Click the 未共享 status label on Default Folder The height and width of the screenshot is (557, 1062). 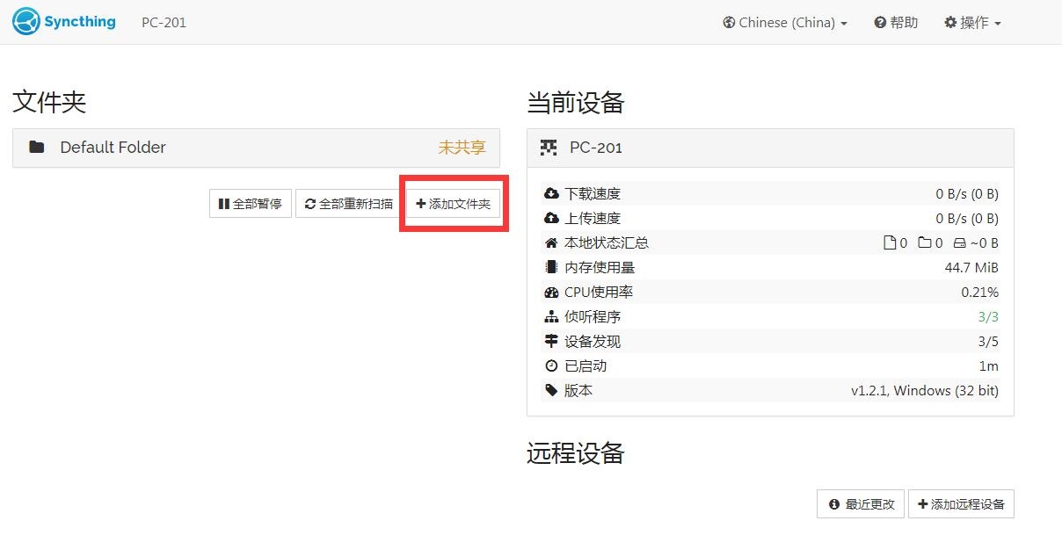(461, 148)
